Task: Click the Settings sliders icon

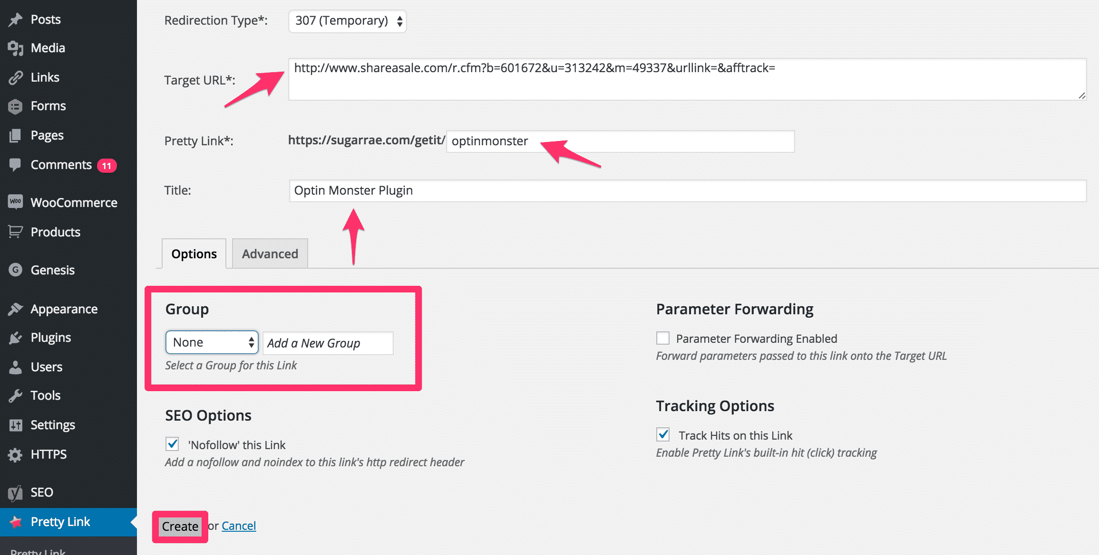Action: (15, 425)
